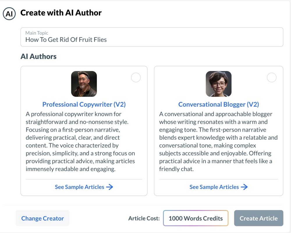Click the AI Authors section heading
Viewport: 291px width, 233px height.
click(38, 56)
